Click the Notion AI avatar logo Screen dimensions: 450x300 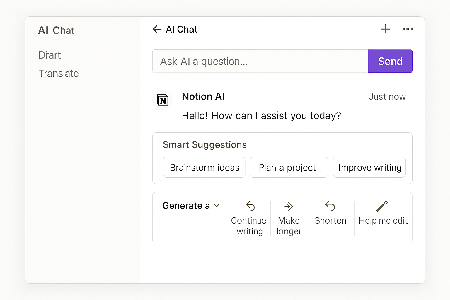click(163, 100)
